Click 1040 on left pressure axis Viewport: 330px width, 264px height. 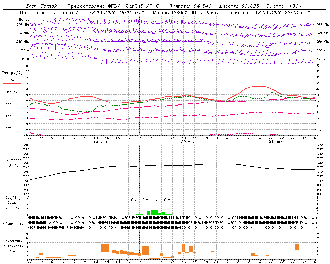pyautogui.click(x=26, y=145)
